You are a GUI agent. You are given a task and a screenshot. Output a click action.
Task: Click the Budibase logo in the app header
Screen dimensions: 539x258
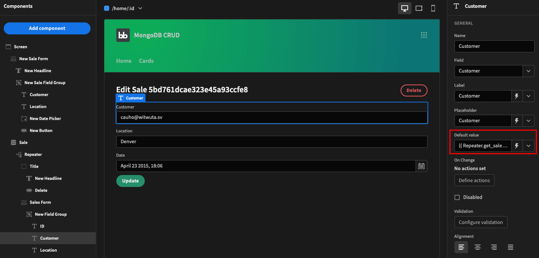123,35
